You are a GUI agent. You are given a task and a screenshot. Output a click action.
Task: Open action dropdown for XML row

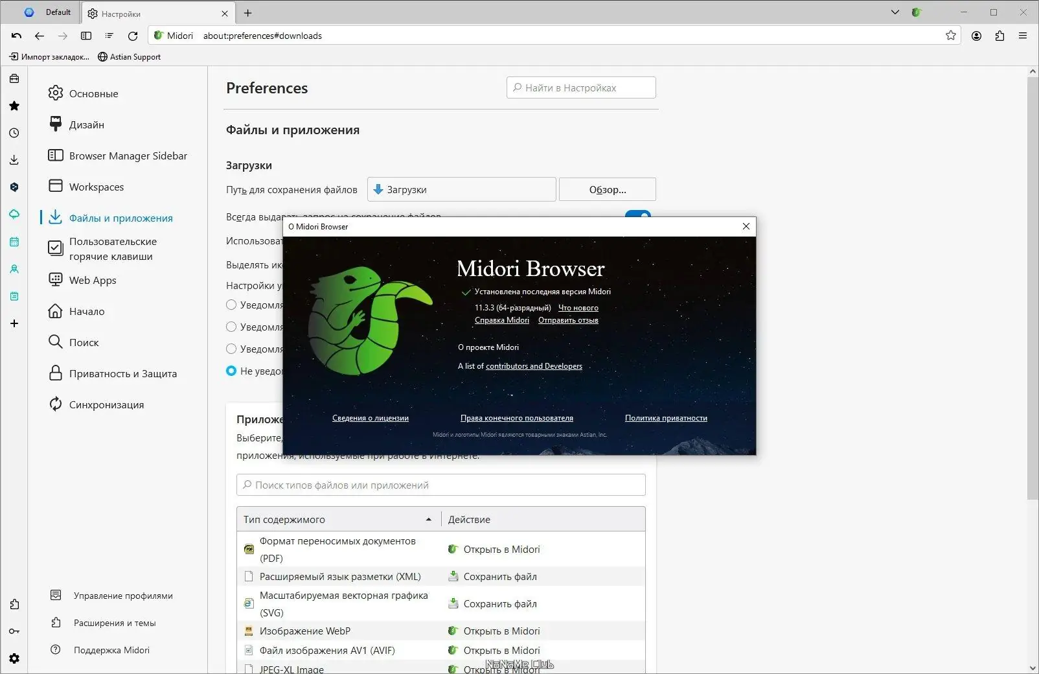coord(543,576)
